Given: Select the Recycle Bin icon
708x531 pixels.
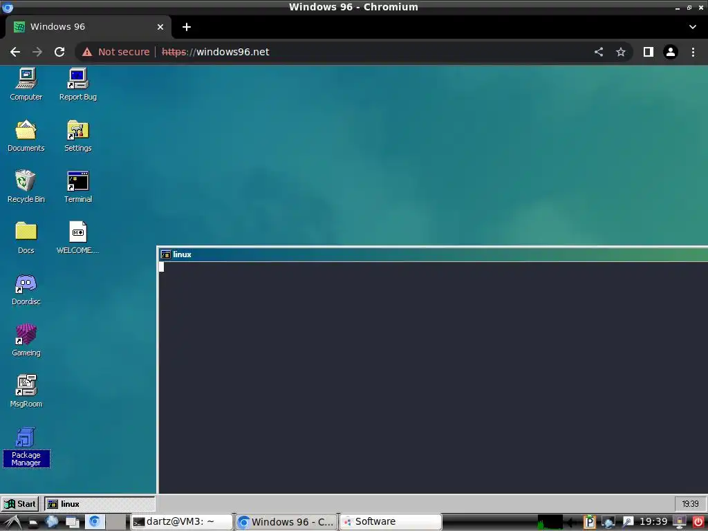Looking at the screenshot, I should (x=26, y=187).
